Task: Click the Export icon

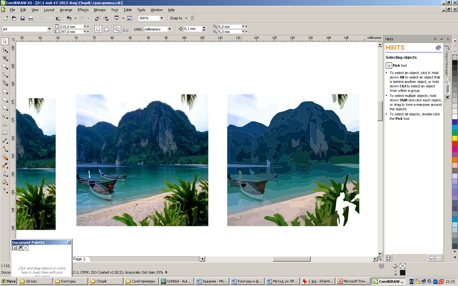Action: pos(106,18)
